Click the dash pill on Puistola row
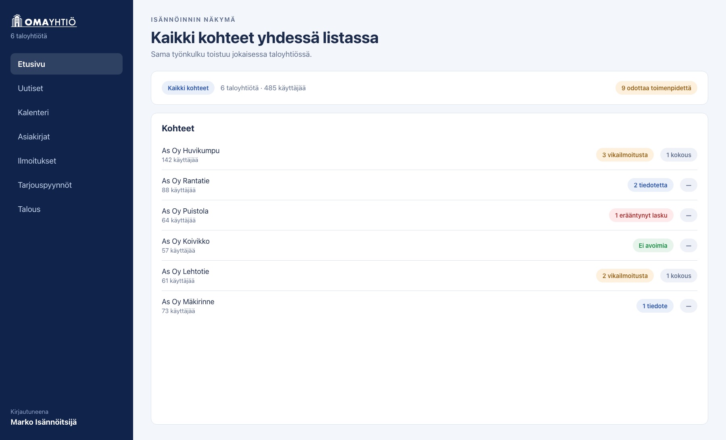The width and height of the screenshot is (726, 440). click(688, 215)
